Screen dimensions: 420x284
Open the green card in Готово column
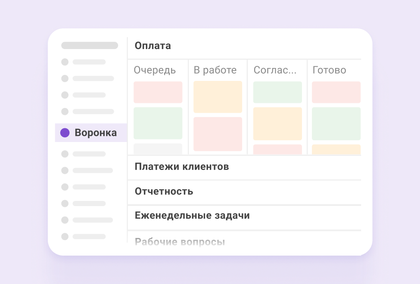(x=336, y=123)
